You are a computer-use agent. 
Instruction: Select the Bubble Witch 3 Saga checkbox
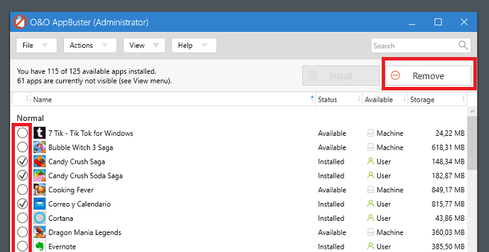click(22, 147)
